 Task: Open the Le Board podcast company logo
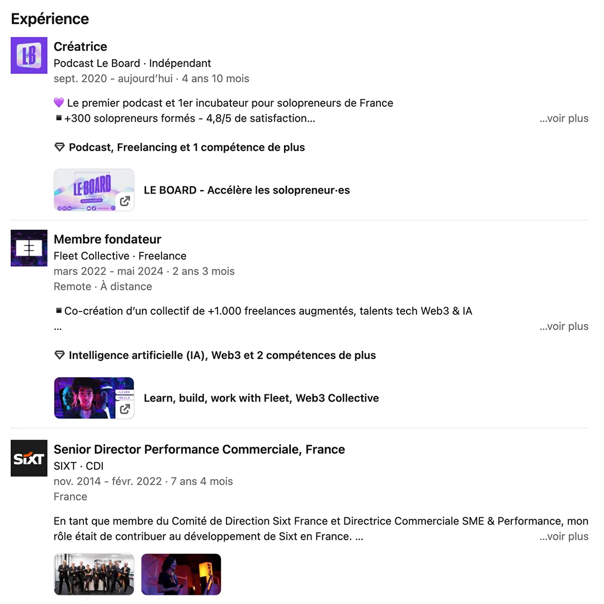(29, 55)
